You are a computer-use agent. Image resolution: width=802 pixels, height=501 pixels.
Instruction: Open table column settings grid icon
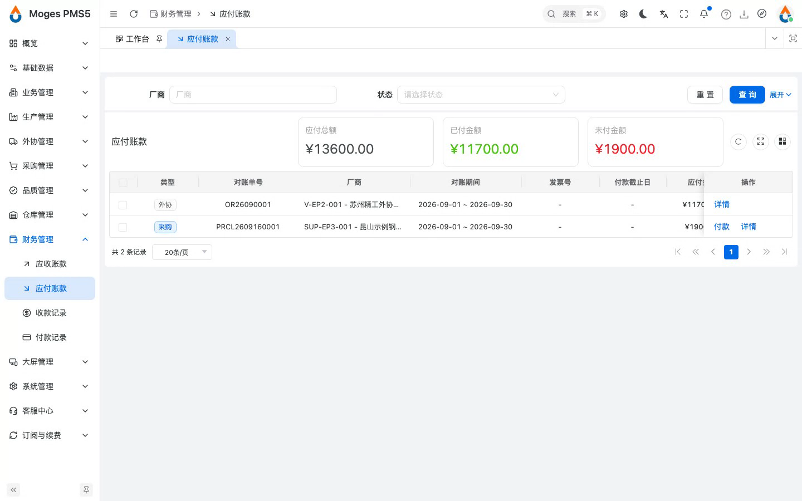(x=783, y=141)
